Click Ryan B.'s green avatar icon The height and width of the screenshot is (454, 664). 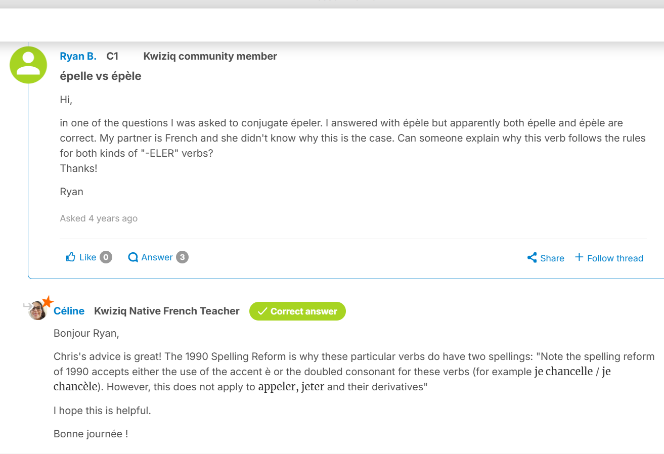28,65
